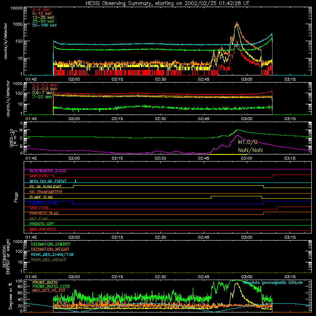Click the '10000' y-axis label in top panel
Screen dimensions: 316x316
16,8
